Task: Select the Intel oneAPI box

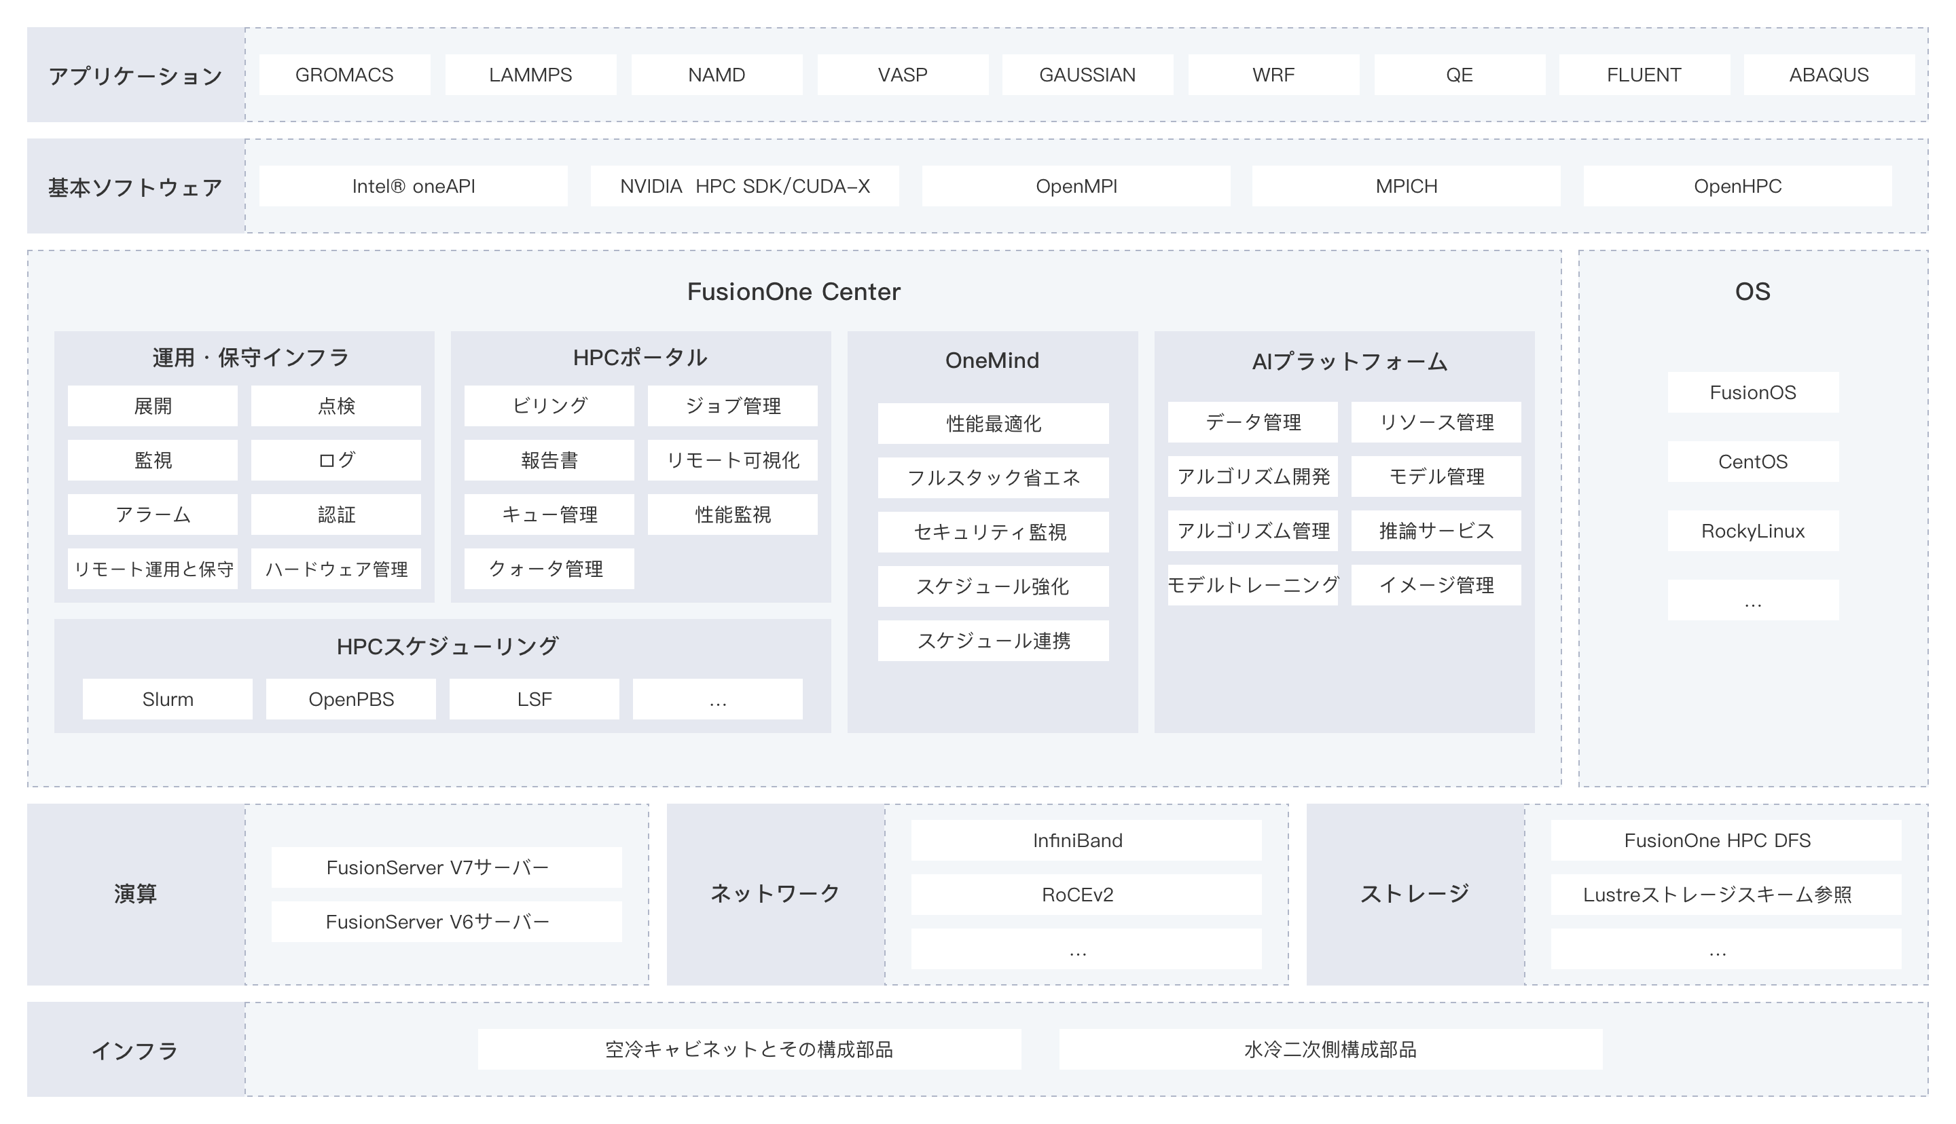Action: pos(413,186)
